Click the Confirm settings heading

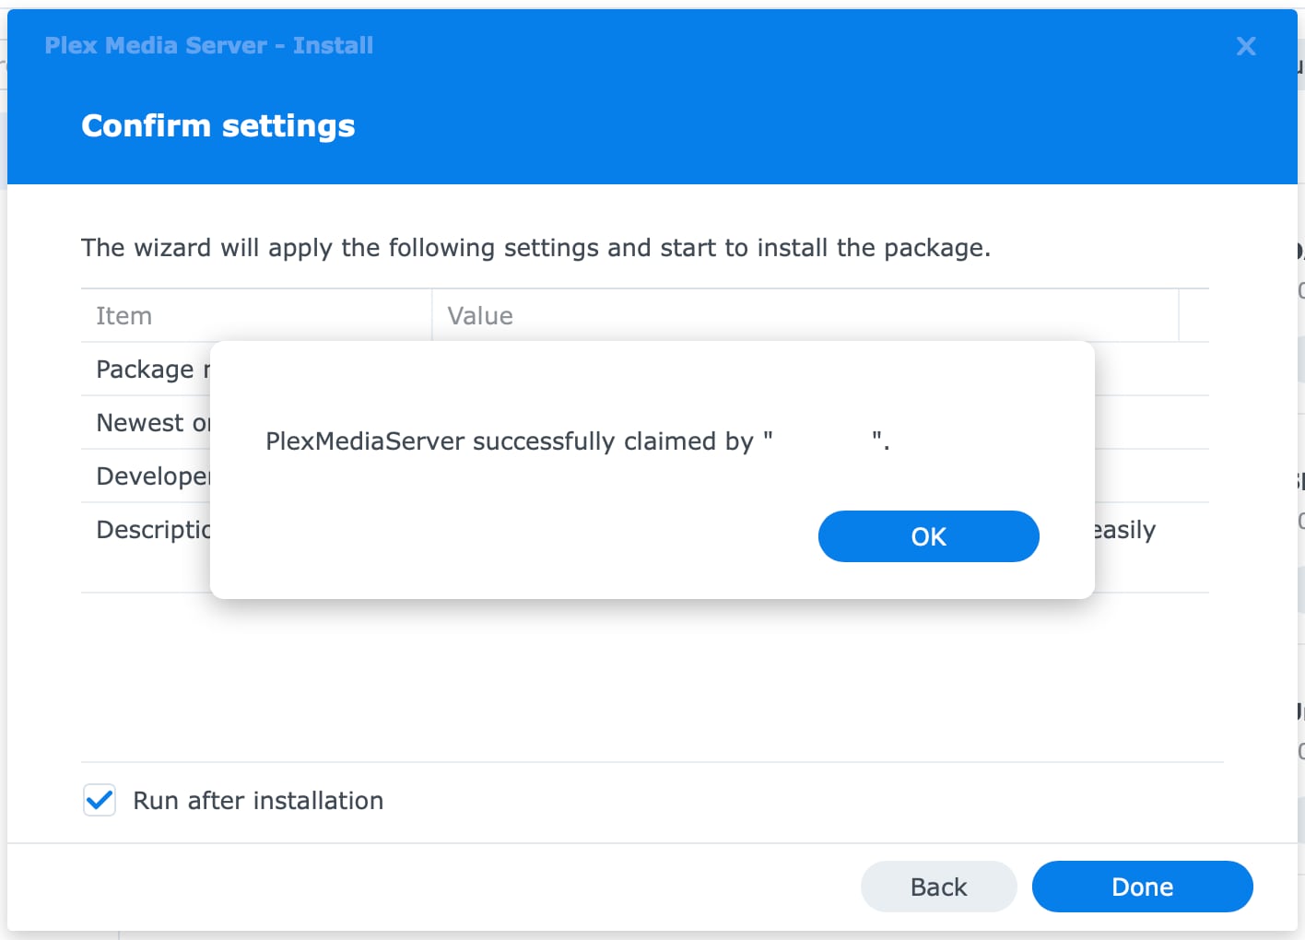pos(218,125)
